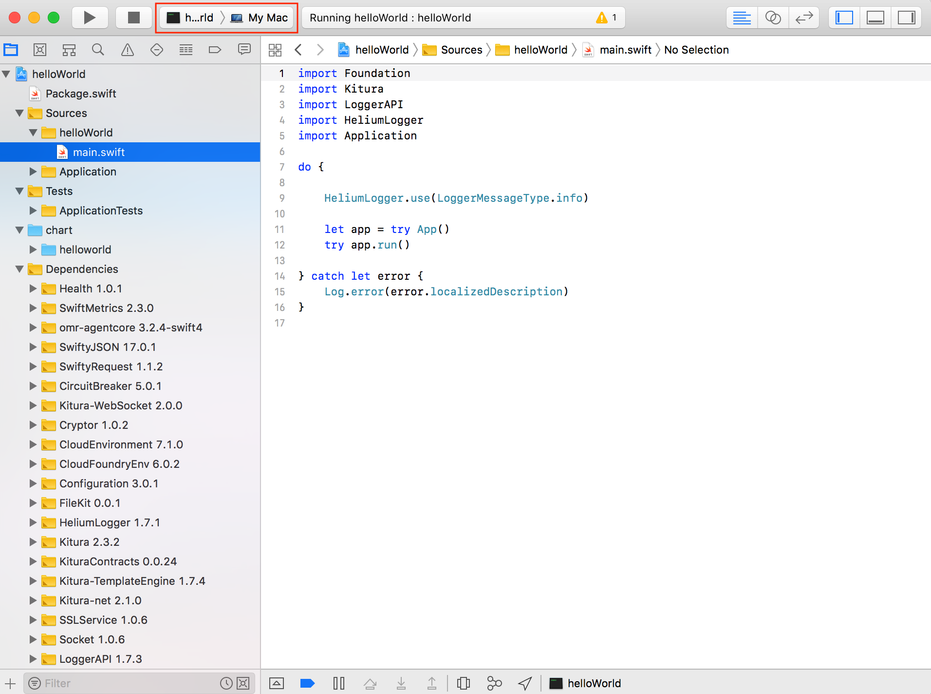The height and width of the screenshot is (694, 931).
Task: Click the Simulate Location arrow icon
Action: click(525, 683)
